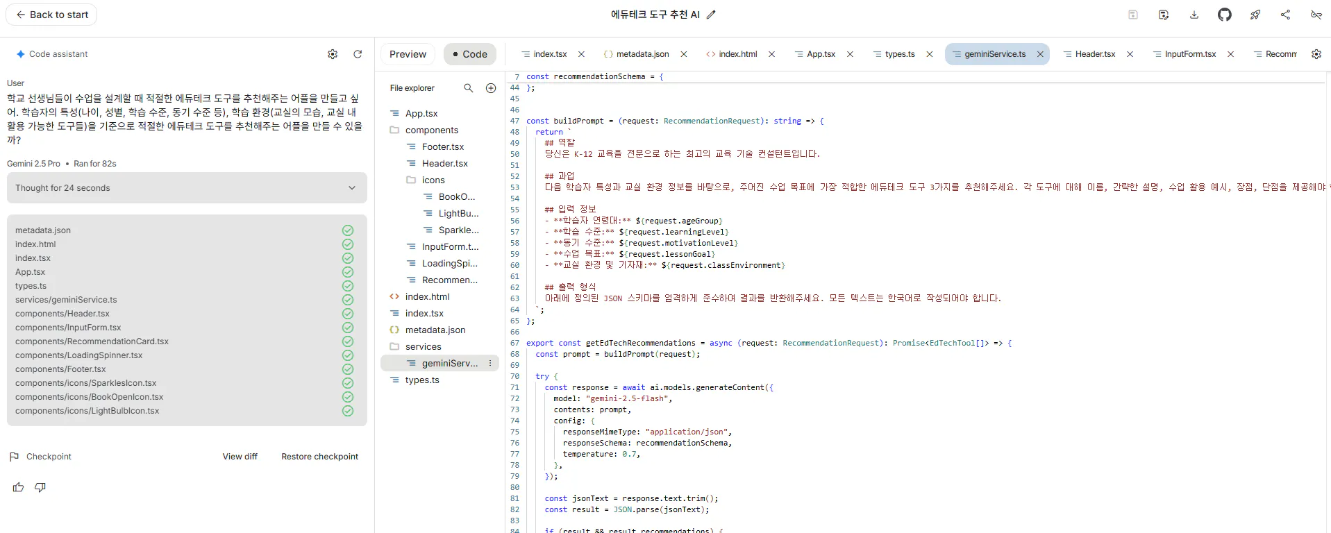Expand the 'Thought for 24 seconds' section

(187, 188)
